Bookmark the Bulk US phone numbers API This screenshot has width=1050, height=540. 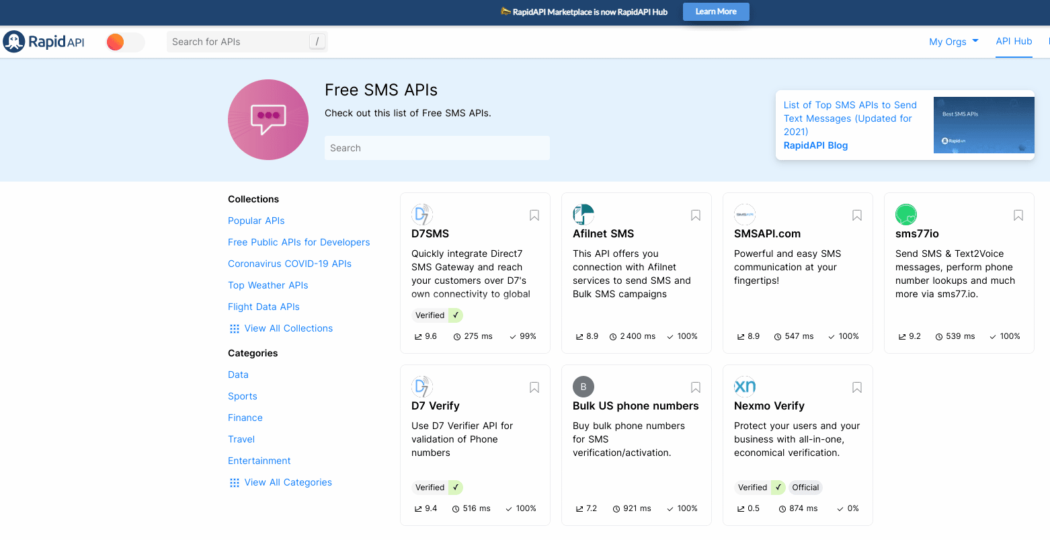point(696,387)
